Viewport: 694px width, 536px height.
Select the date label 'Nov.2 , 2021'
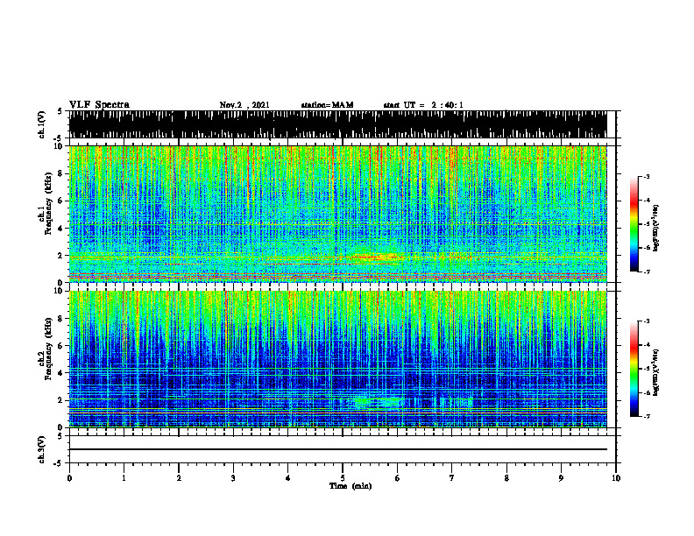[244, 105]
